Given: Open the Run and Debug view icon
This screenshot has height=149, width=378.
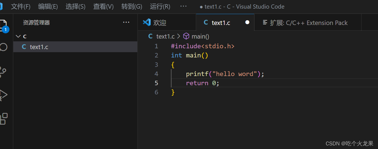Looking at the screenshot, I should click(x=3, y=95).
